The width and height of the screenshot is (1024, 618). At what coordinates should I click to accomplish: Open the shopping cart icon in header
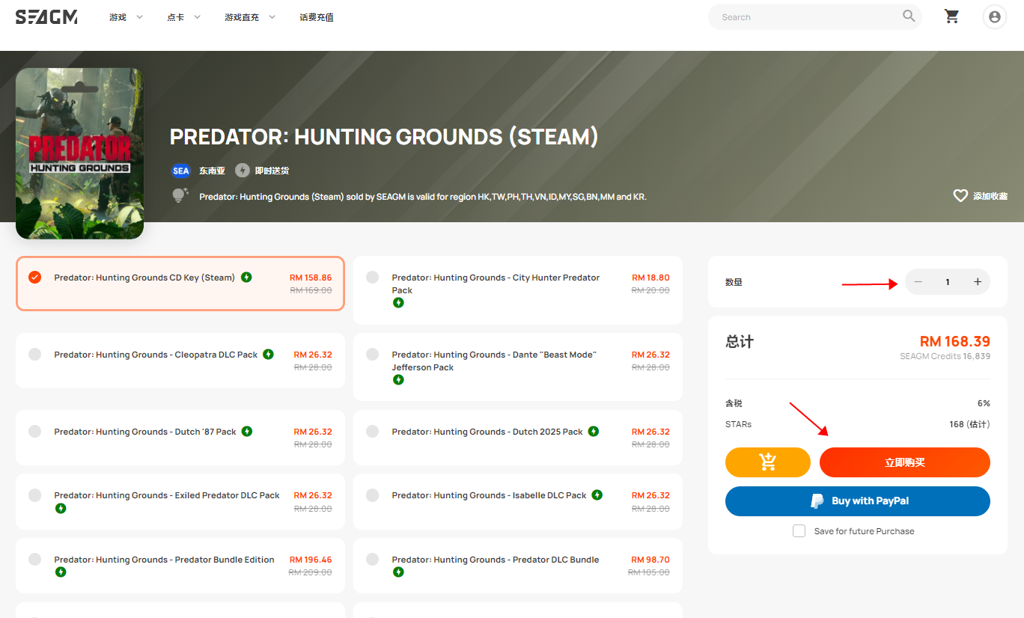click(x=952, y=16)
